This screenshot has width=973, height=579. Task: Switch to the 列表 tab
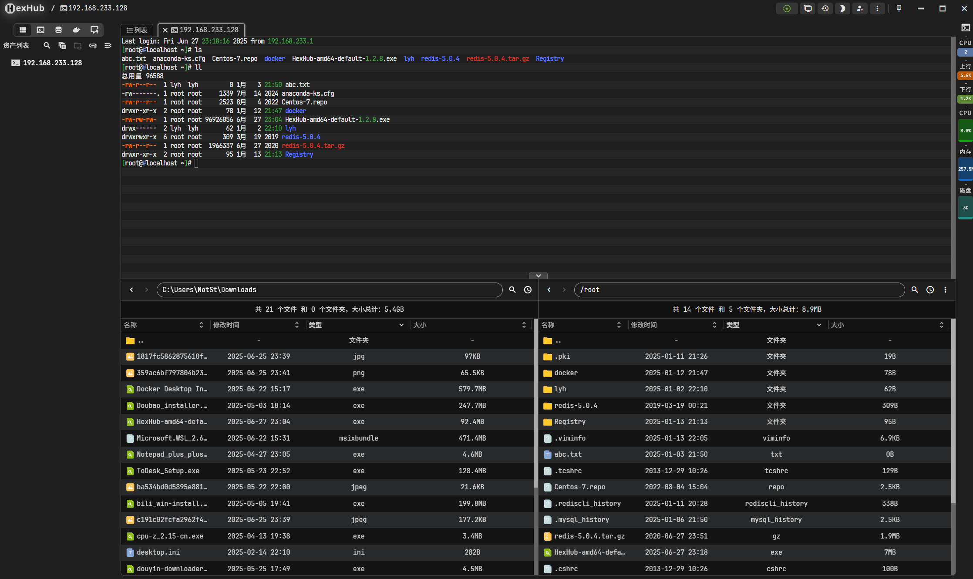pos(137,30)
